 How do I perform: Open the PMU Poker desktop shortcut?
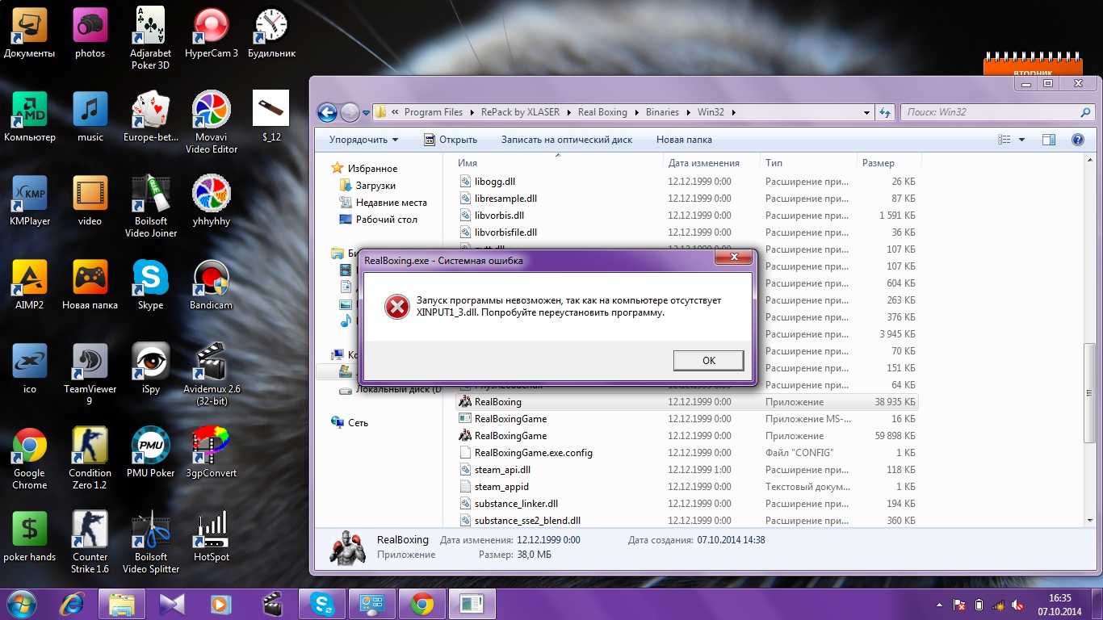pos(150,452)
